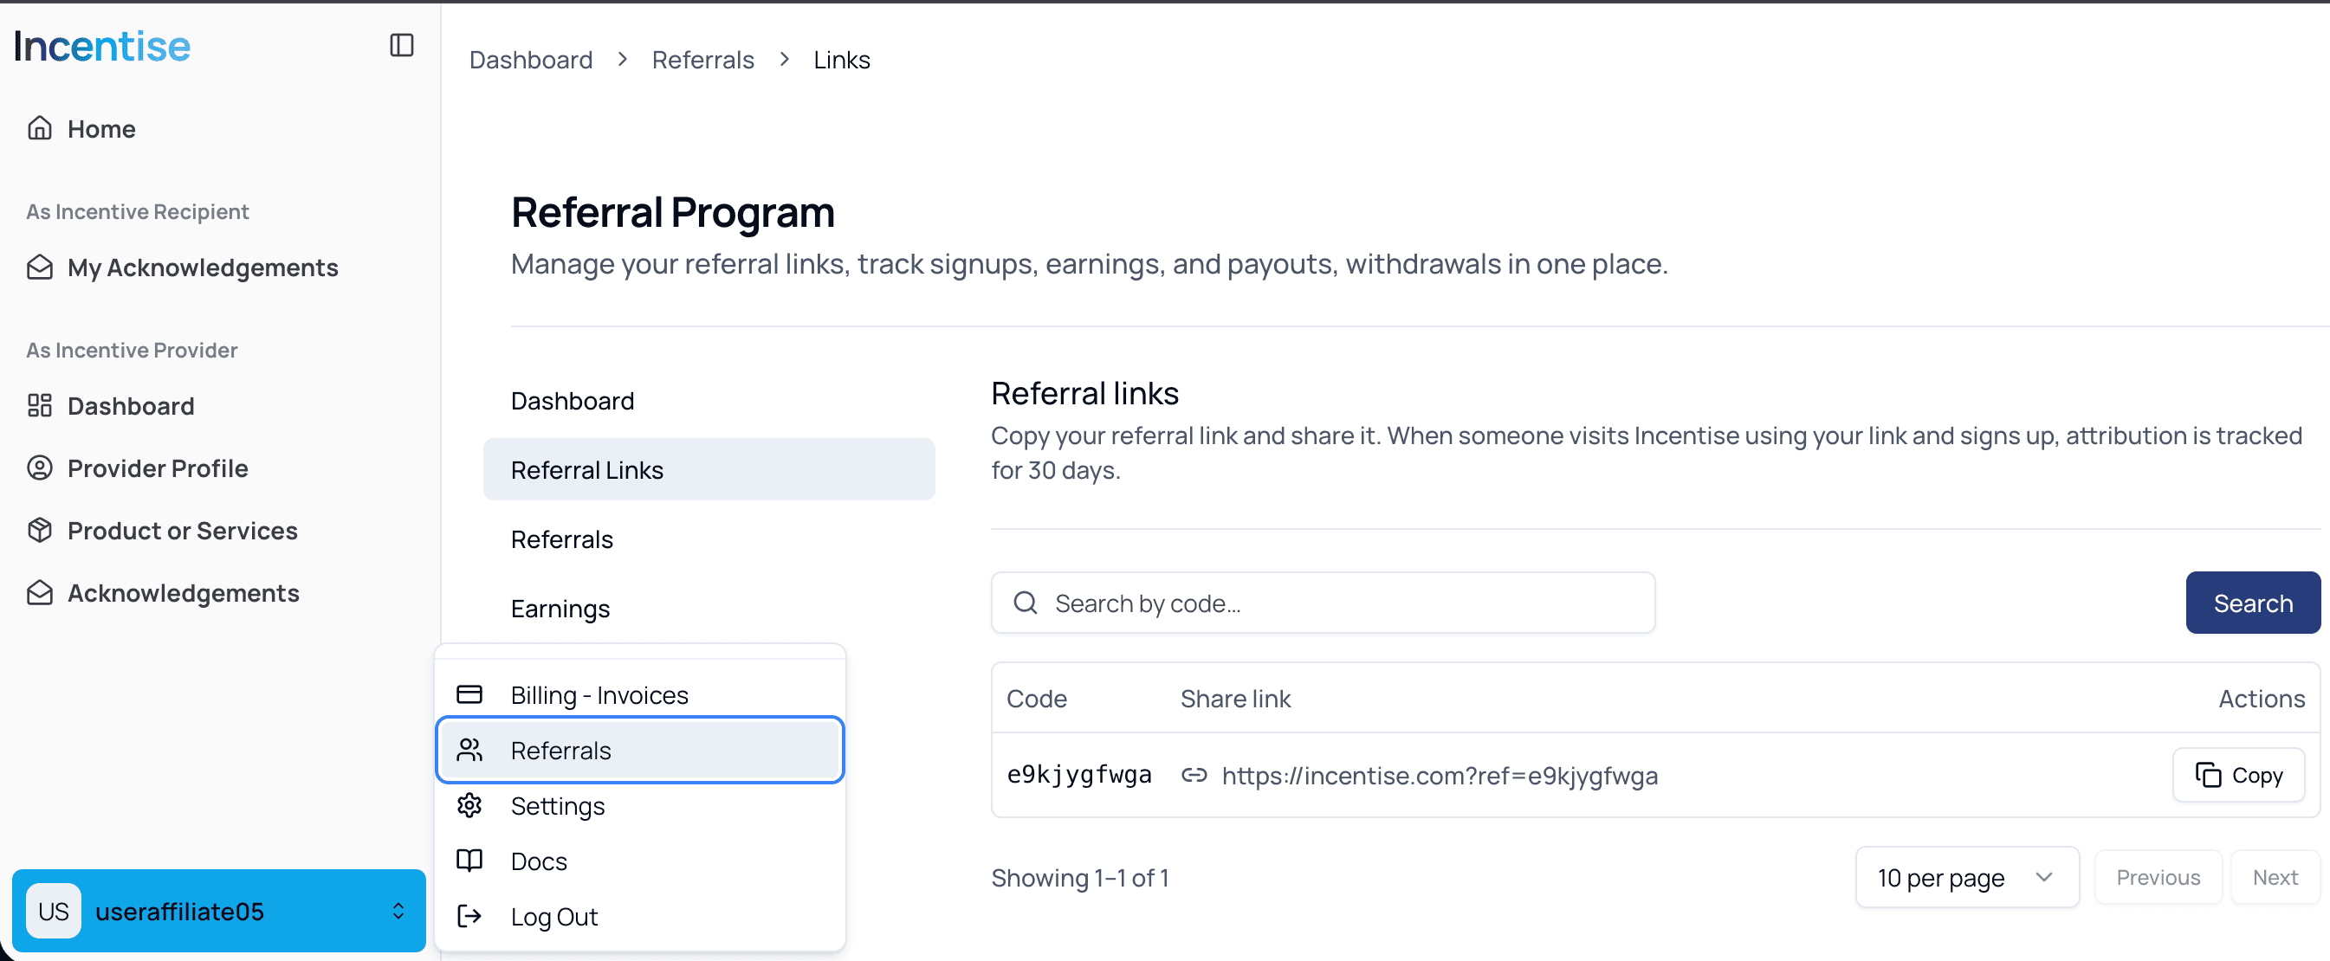Click the link chain icon beside referral URL
This screenshot has height=961, width=2330.
[1193, 776]
